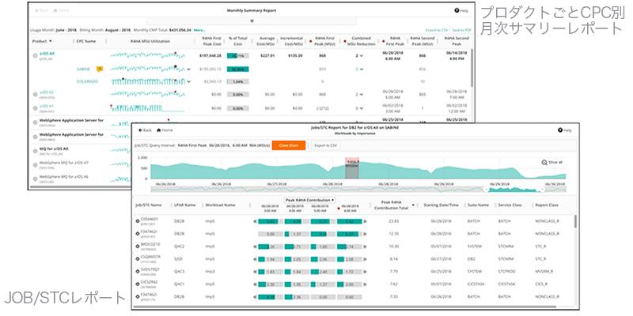The width and height of the screenshot is (633, 316).
Task: Open More... link after Monthly CMP Total
Action: pos(199,30)
